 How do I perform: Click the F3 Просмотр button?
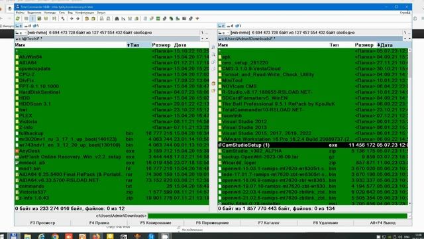pos(42,223)
